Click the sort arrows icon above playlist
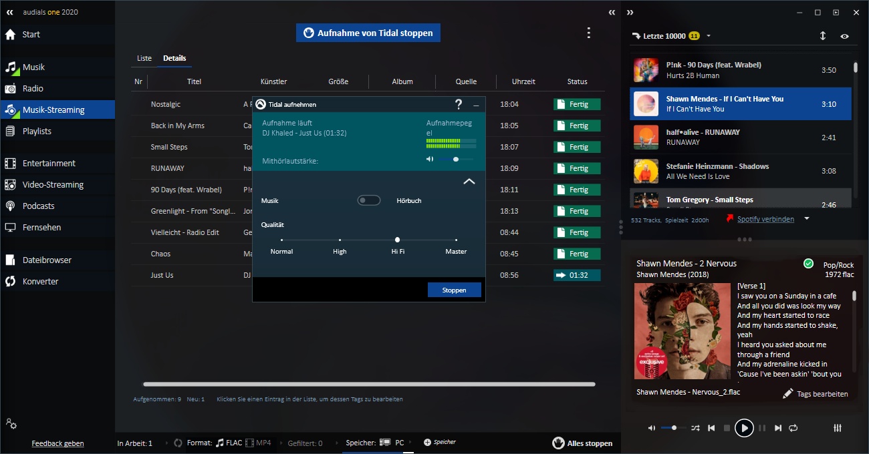 tap(823, 36)
